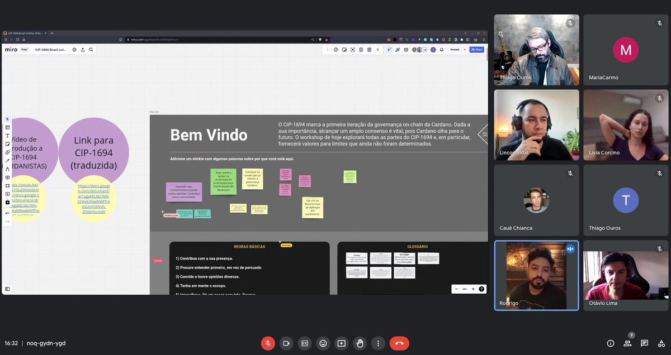Viewport: 671px width, 355px height.
Task: Show additional Miro collaborators +4
Action: tap(424, 50)
